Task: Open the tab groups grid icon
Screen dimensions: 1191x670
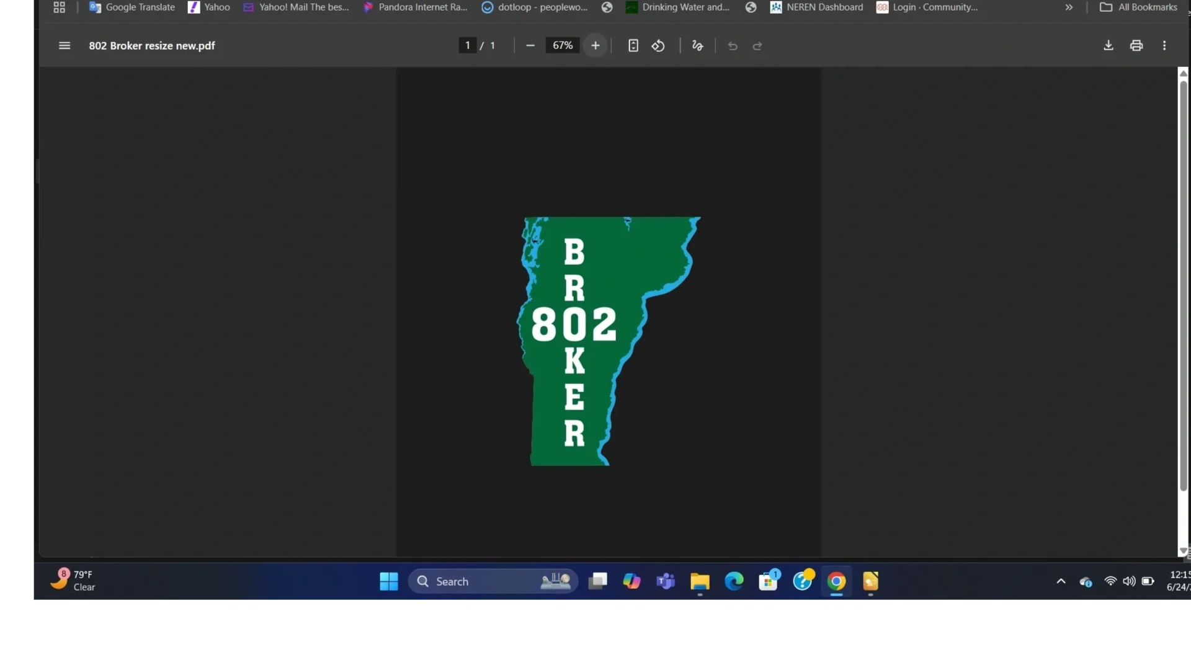Action: 60,7
